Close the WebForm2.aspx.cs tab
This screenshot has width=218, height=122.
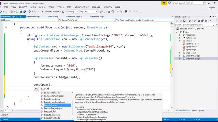(x=24, y=17)
